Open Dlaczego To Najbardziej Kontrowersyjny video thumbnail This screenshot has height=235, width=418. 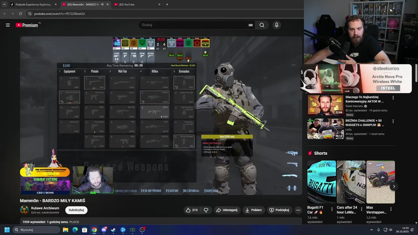(326, 105)
